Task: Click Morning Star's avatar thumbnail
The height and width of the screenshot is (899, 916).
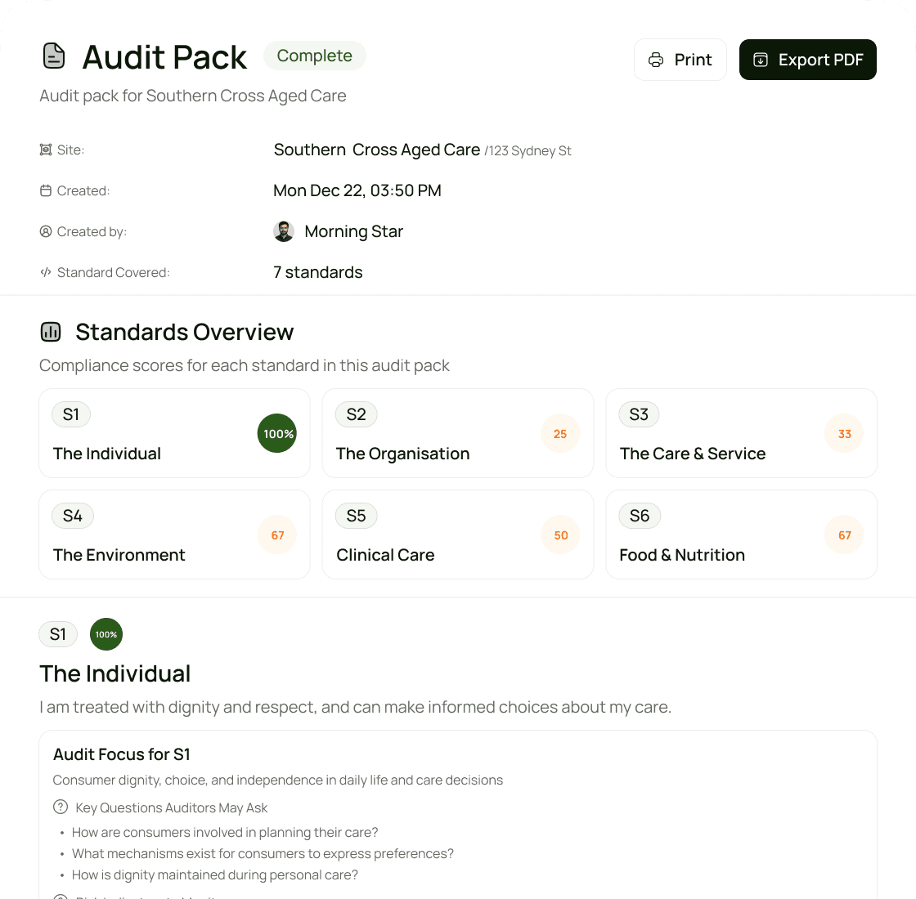Action: 284,231
